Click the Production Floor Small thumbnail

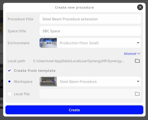(x=48, y=43)
